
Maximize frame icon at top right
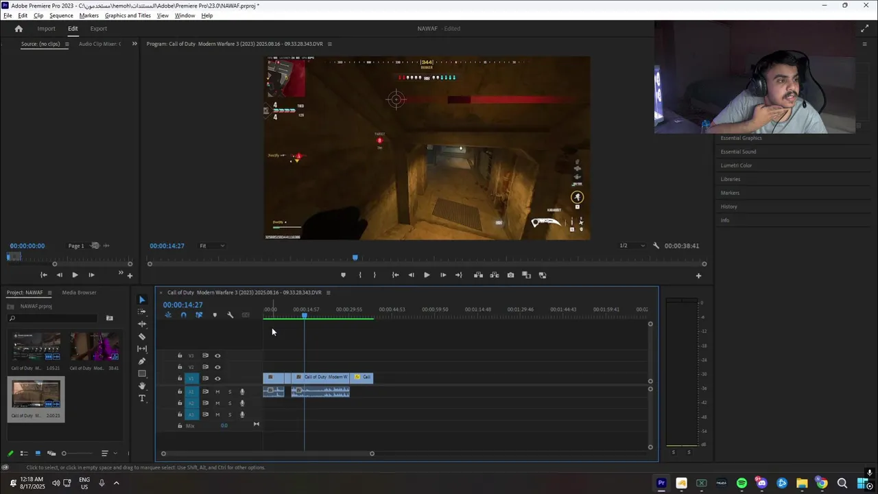pyautogui.click(x=864, y=29)
